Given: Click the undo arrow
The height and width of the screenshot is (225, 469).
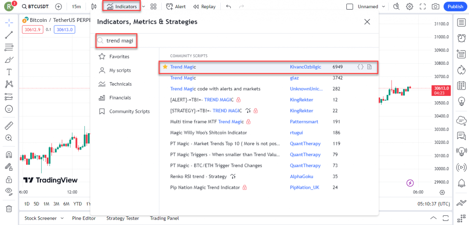Looking at the screenshot, I should coord(229,6).
